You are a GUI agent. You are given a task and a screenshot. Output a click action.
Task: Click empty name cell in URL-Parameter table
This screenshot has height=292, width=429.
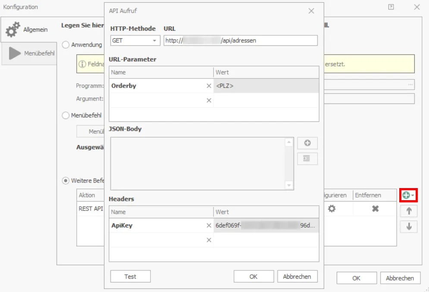coord(157,100)
